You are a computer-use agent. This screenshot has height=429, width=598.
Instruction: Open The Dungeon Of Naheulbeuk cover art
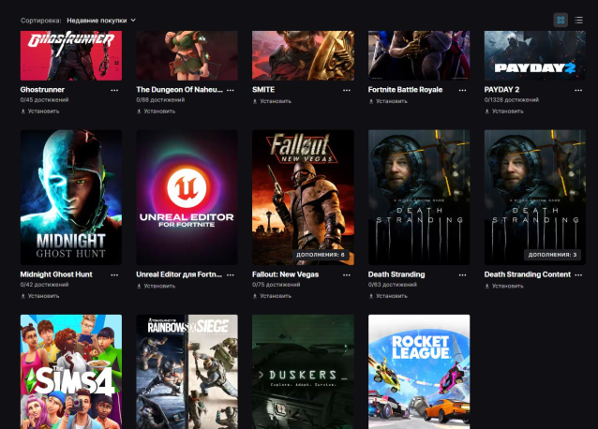[x=187, y=55]
